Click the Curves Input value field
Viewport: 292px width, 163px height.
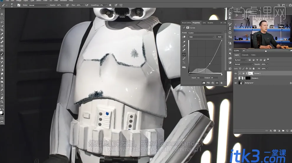(x=200, y=78)
